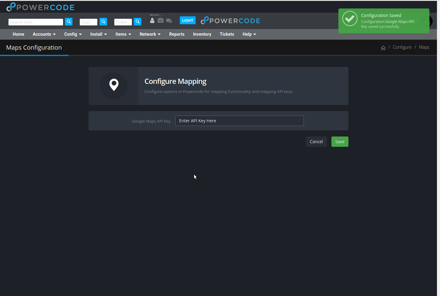
Task: Expand the Help dropdown menu
Action: tap(249, 34)
